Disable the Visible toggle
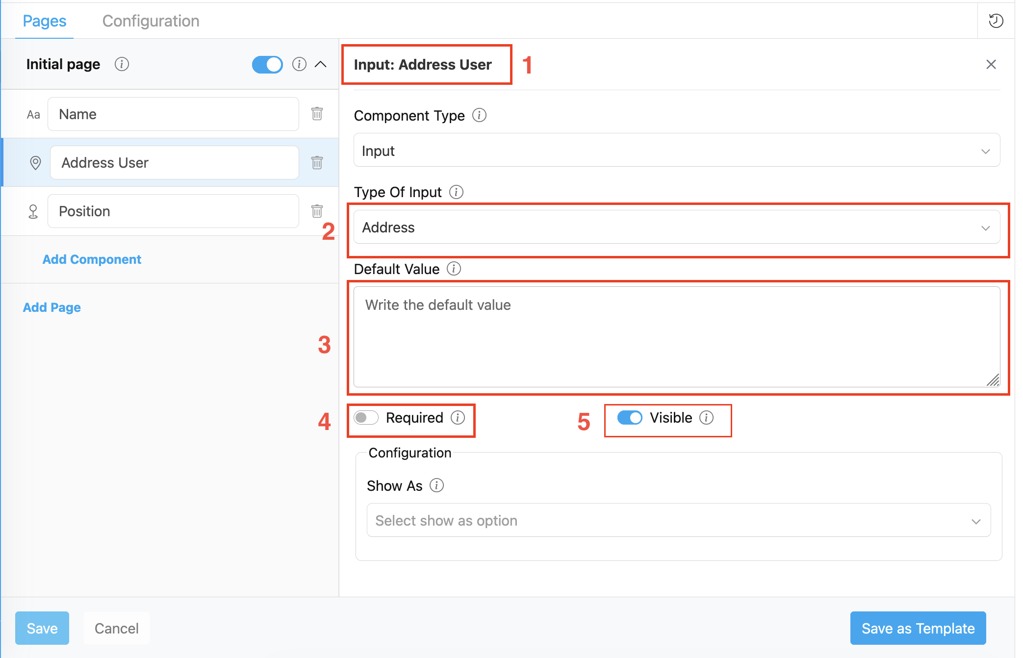The width and height of the screenshot is (1023, 658). [x=630, y=417]
